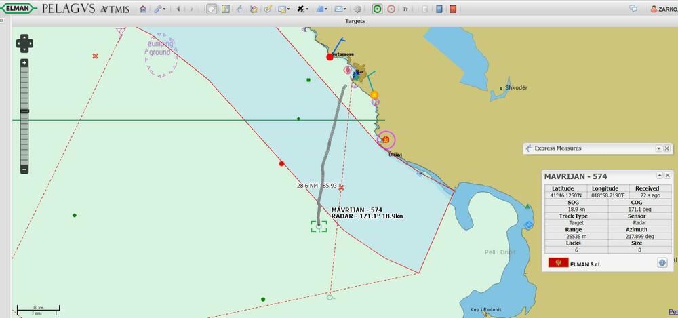Click the gear settings icon
Screen dimensions: 678x318
358,9
